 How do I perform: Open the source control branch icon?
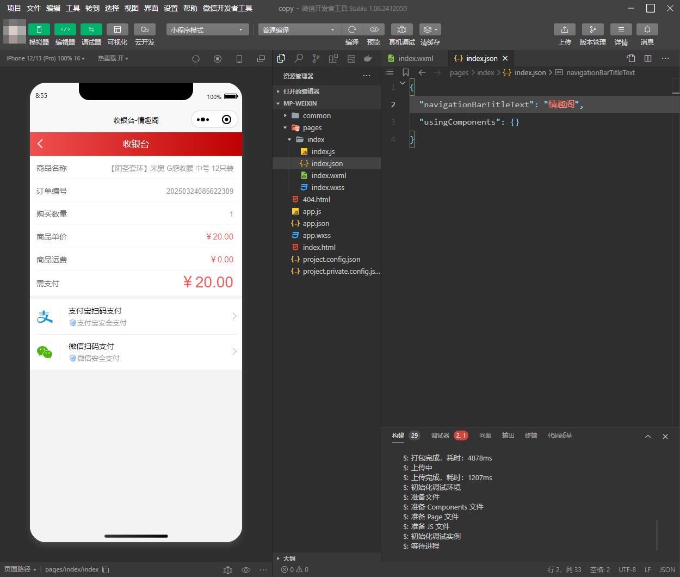[x=316, y=58]
